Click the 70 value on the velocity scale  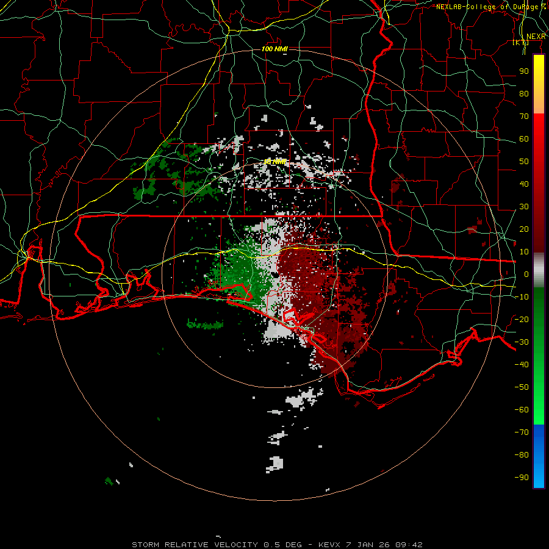tap(524, 117)
